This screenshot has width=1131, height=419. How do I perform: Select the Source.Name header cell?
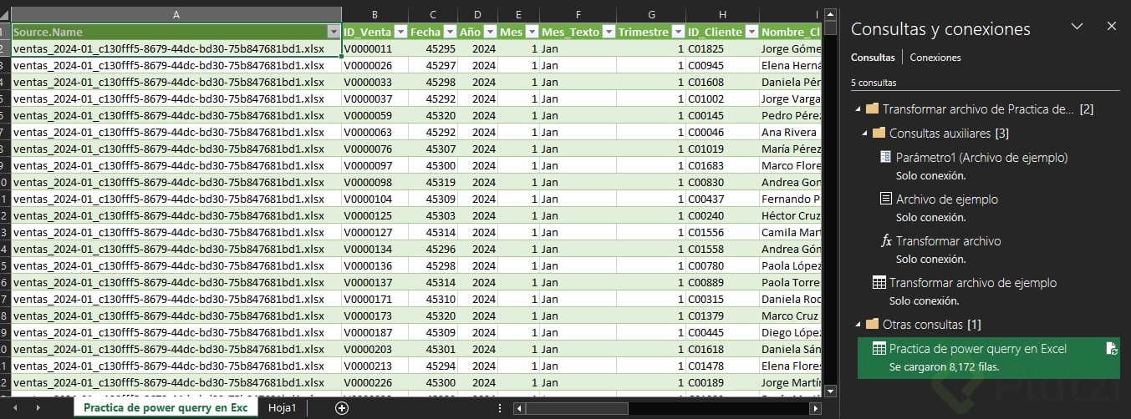[176, 33]
